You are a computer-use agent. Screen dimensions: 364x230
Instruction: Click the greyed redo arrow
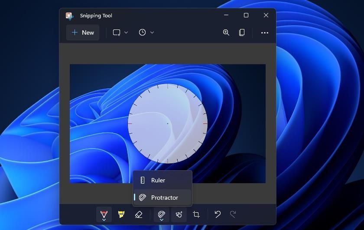[x=233, y=214]
